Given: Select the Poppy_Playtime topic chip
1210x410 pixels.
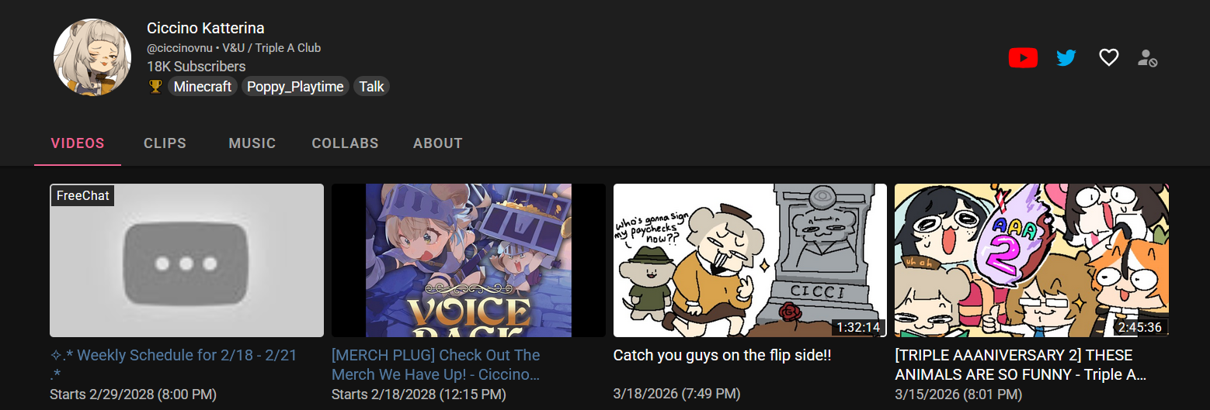Looking at the screenshot, I should (x=295, y=86).
